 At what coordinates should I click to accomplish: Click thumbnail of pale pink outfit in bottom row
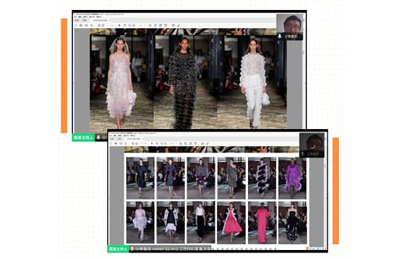tap(140, 222)
